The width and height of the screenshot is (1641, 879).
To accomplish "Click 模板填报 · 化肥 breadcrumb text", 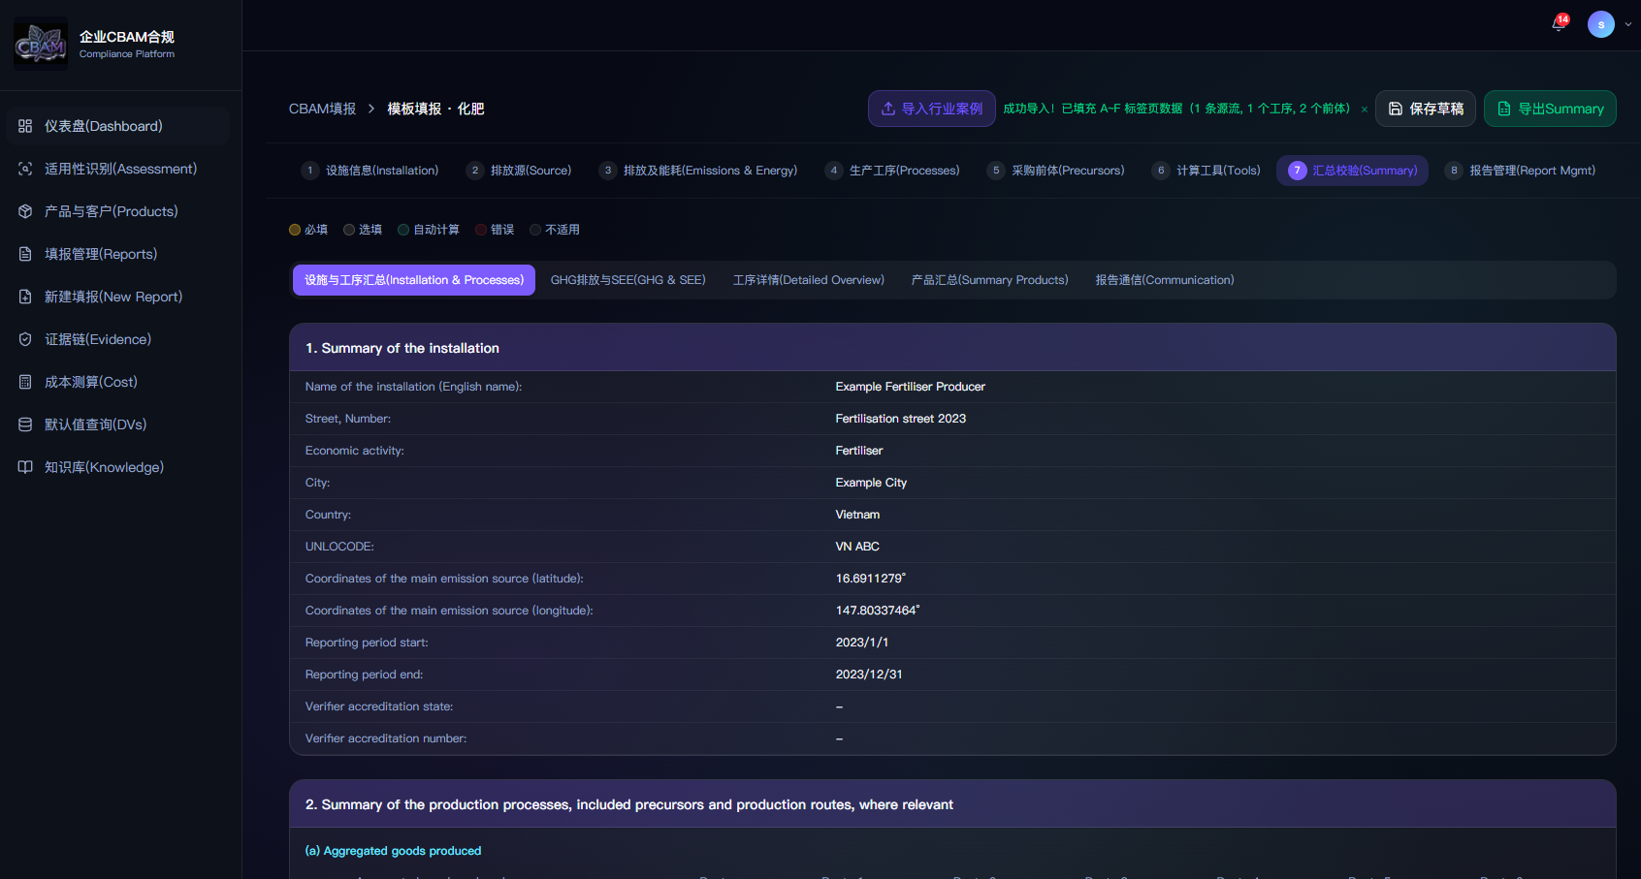I will point(435,109).
